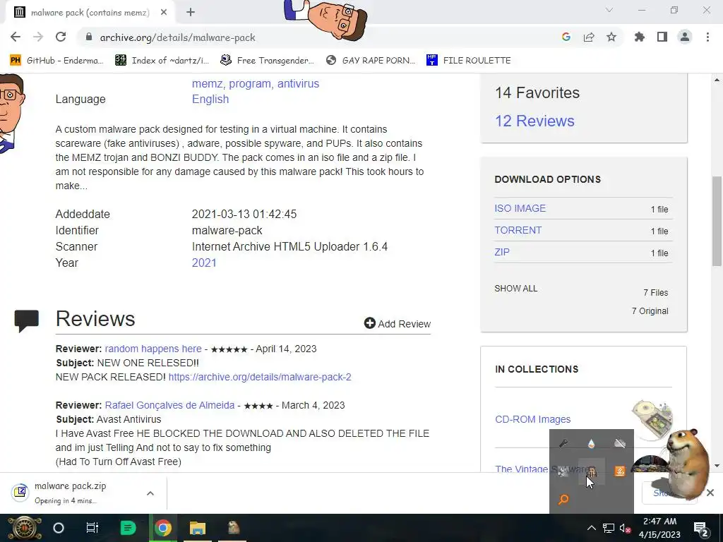Bookmark this page with the star icon

pos(611,37)
